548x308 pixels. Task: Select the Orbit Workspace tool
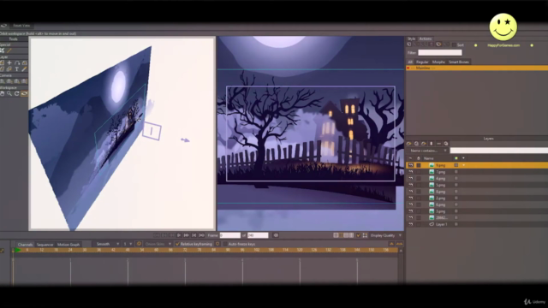pyautogui.click(x=24, y=93)
